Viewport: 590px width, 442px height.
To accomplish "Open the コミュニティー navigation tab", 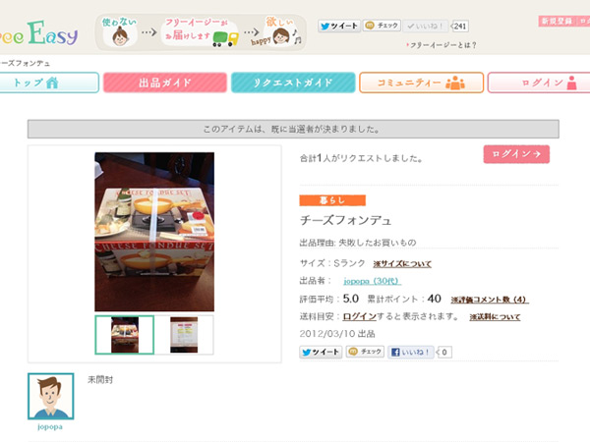I will [x=422, y=83].
